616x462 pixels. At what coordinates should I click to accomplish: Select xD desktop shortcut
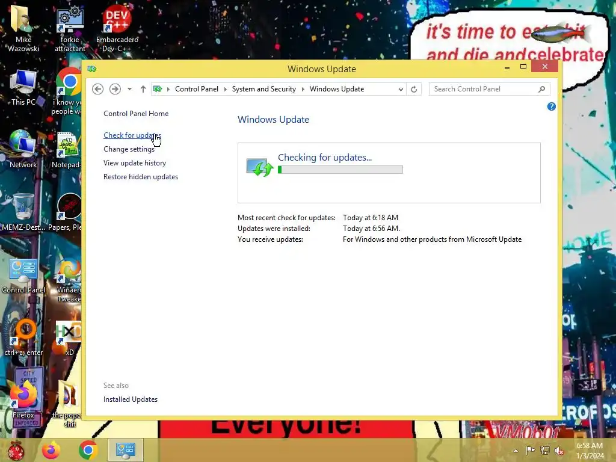point(69,338)
